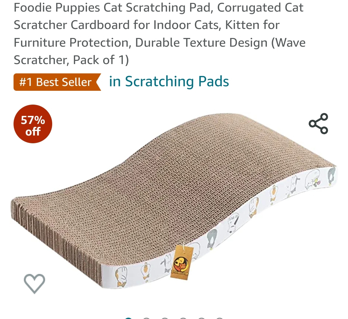
Task: Add item to wishlist with heart icon
Action: coord(34,284)
